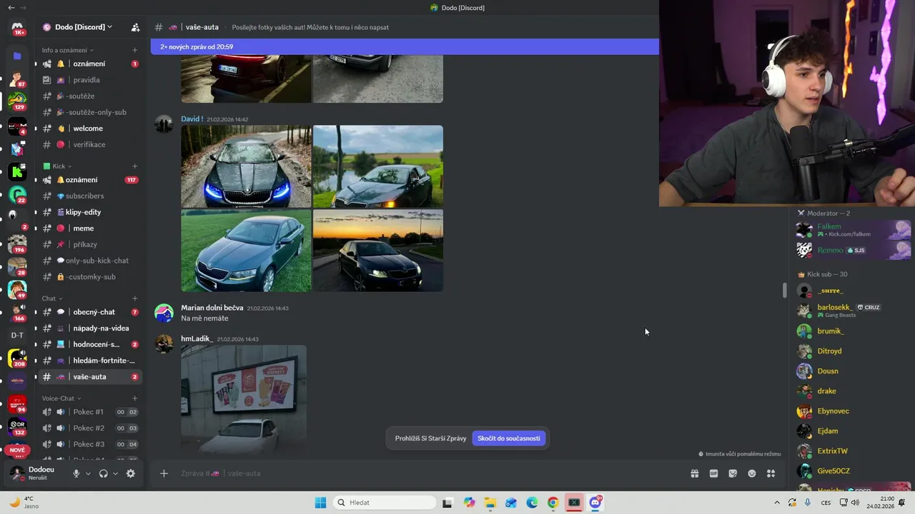The width and height of the screenshot is (915, 514).
Task: Open user settings gear icon
Action: coord(131,473)
